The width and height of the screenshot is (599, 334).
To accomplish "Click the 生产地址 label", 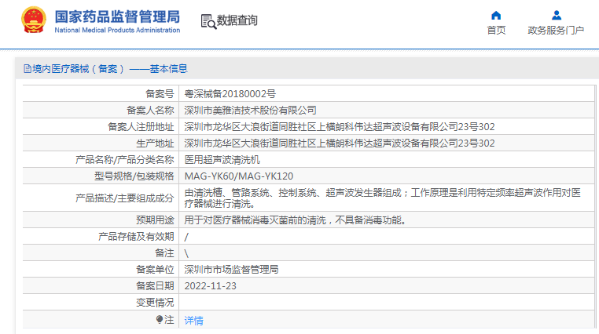I will pyautogui.click(x=155, y=143).
